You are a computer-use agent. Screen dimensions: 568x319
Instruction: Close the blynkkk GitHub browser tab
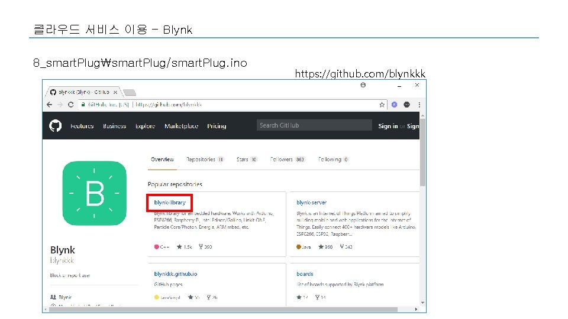[x=115, y=92]
